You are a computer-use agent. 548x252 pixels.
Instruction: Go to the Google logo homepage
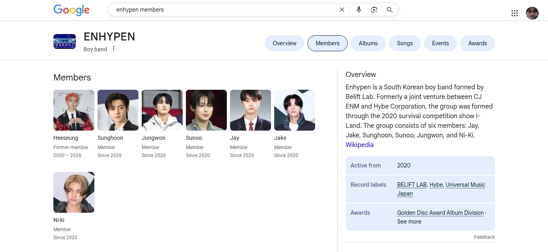pos(71,10)
